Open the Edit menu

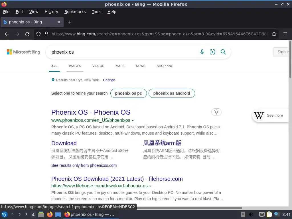[x=19, y=12]
